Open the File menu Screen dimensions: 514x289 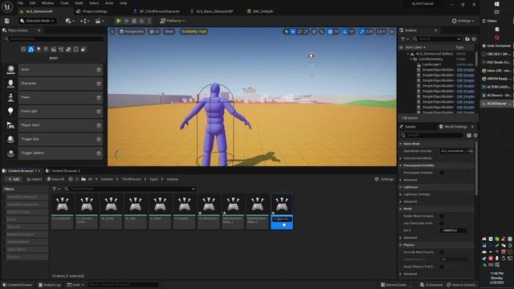pyautogui.click(x=20, y=3)
